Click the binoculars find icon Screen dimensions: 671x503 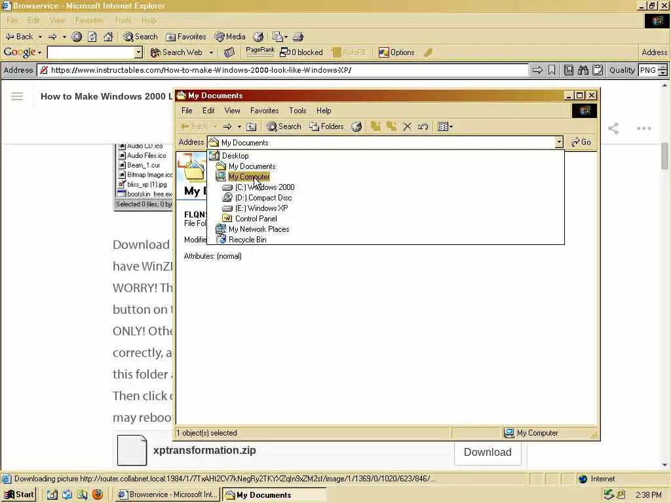click(x=583, y=70)
